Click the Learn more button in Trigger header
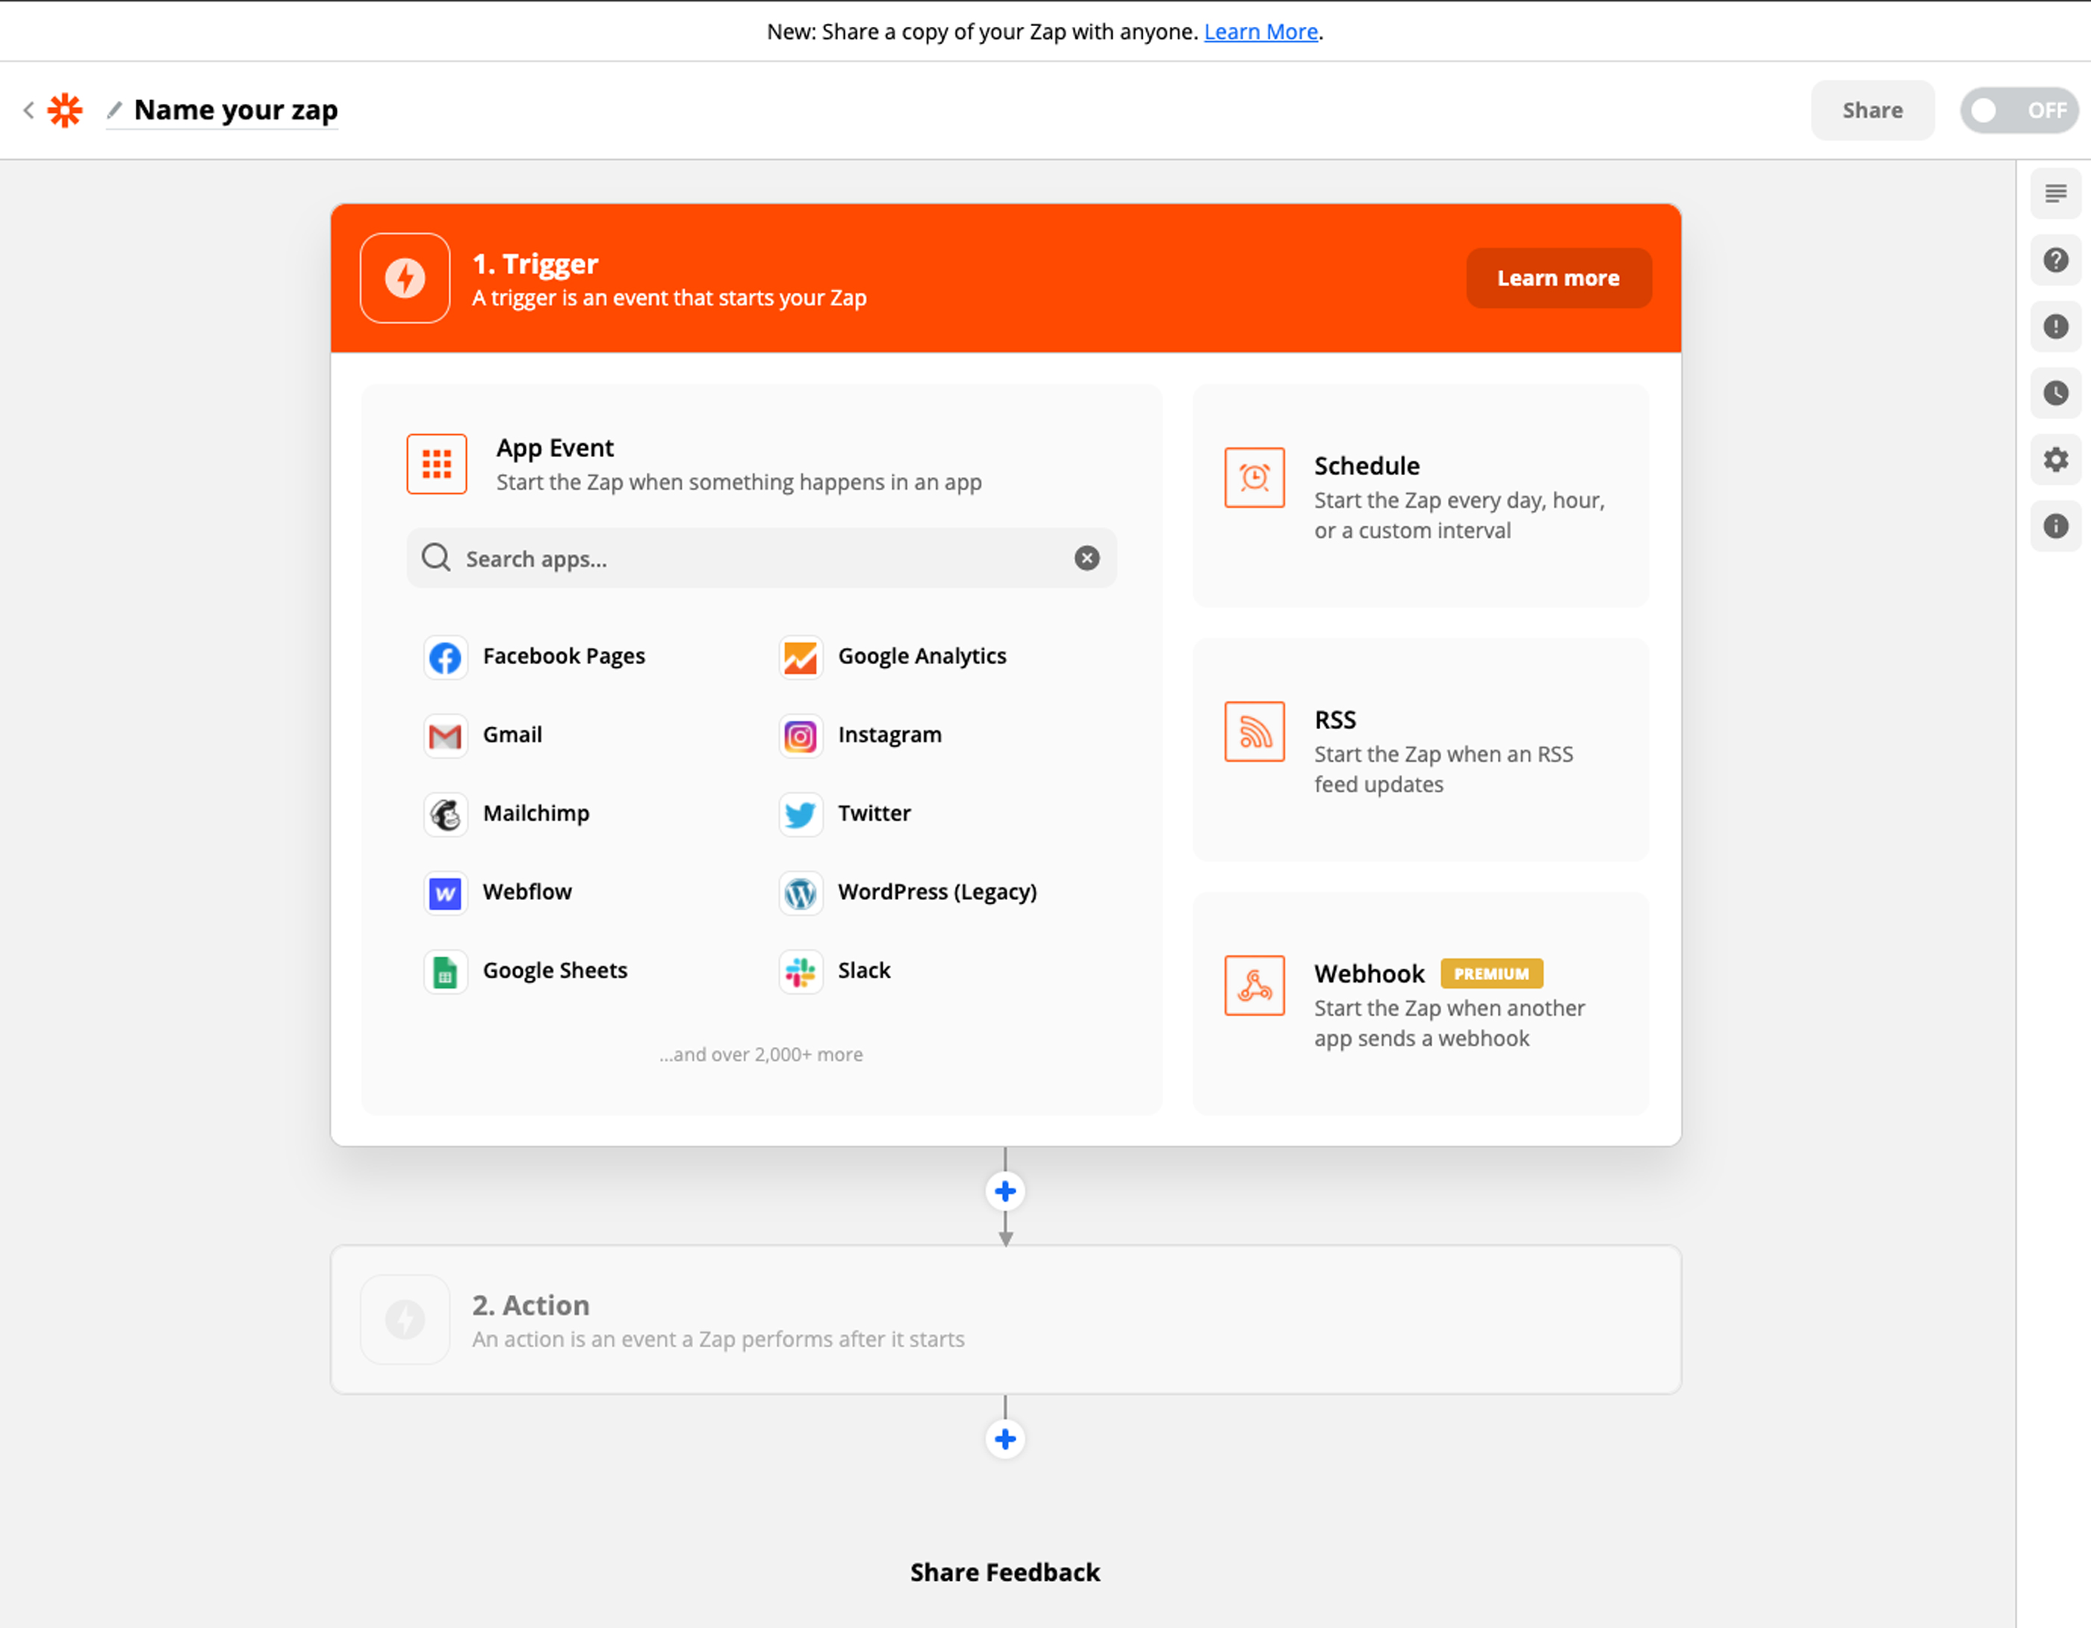2091x1628 pixels. click(1558, 279)
